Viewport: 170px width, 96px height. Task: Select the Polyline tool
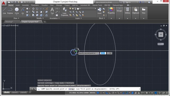(10, 11)
